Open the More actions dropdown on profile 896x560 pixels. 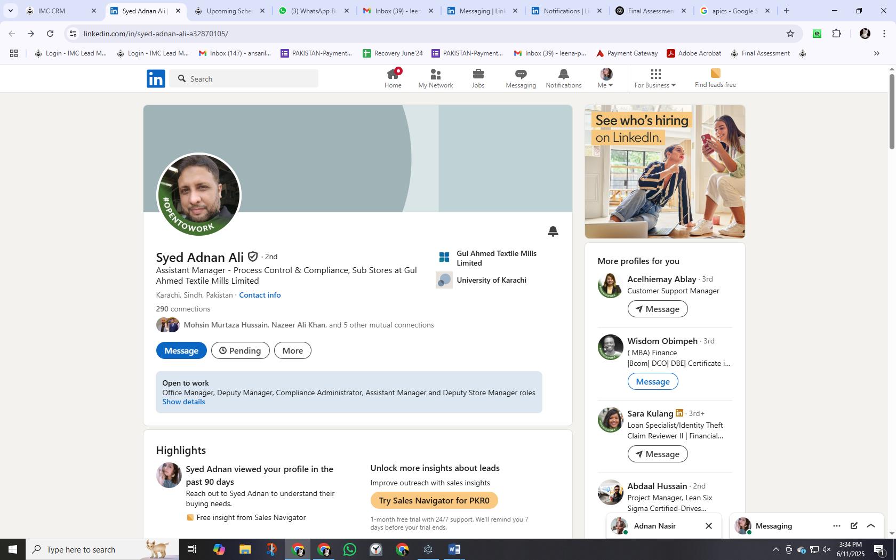point(293,350)
